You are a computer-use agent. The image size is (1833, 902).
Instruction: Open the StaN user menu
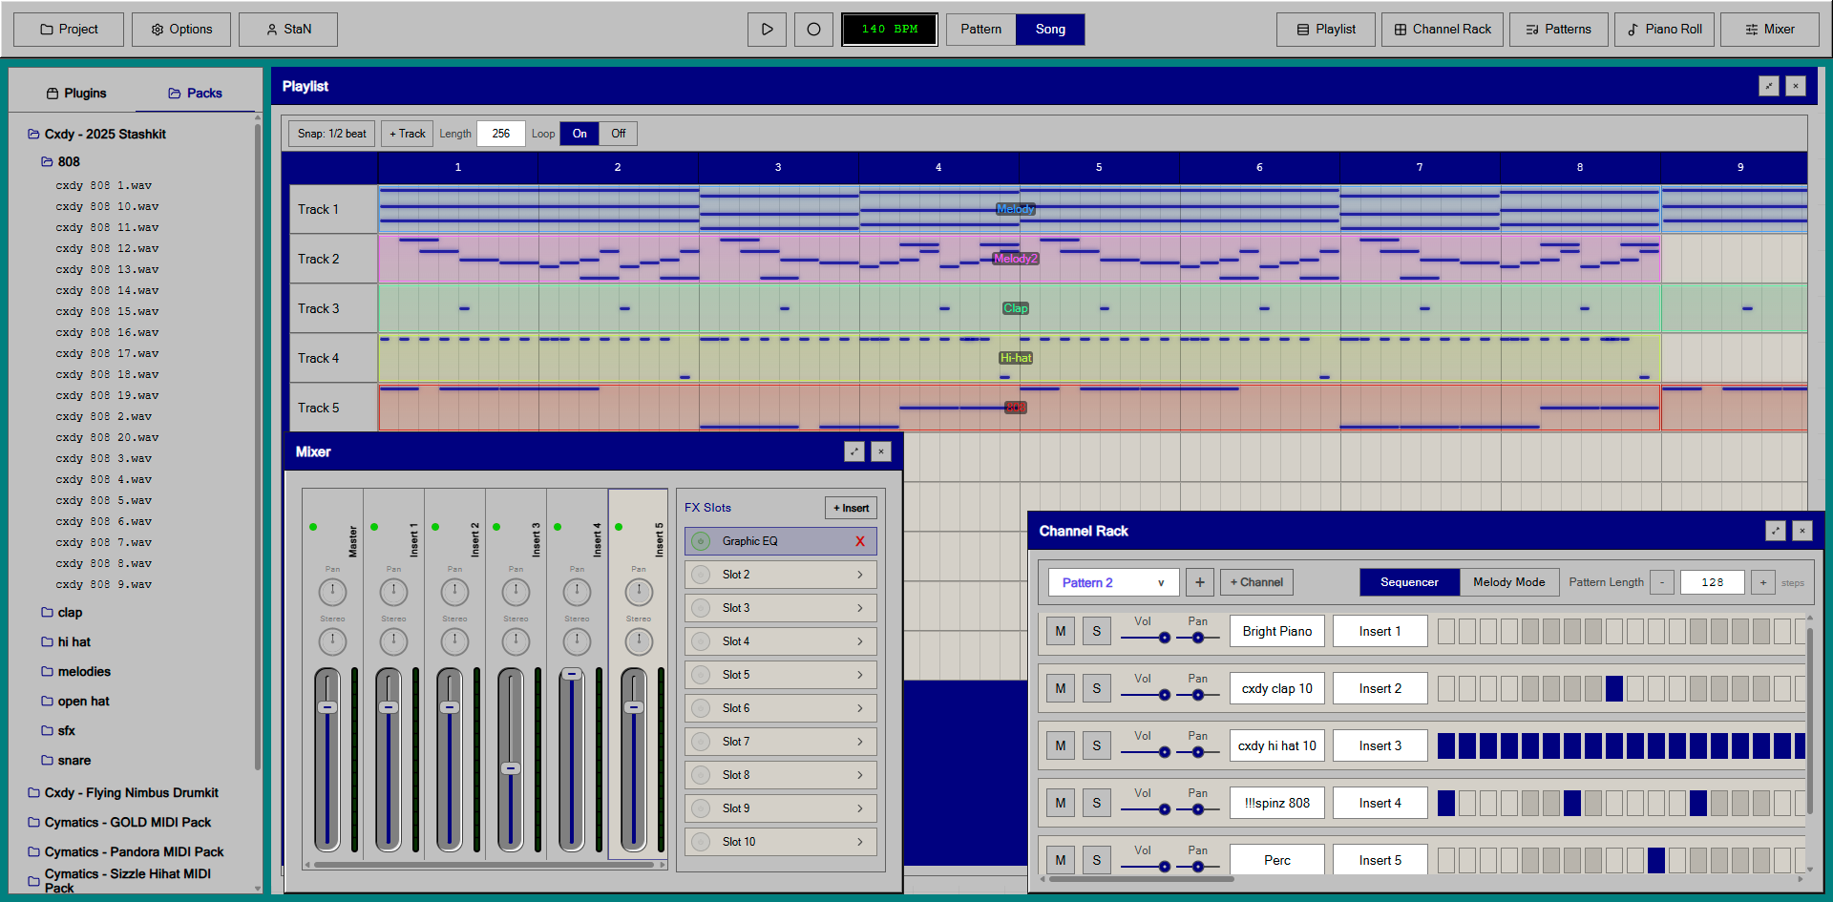(x=288, y=30)
